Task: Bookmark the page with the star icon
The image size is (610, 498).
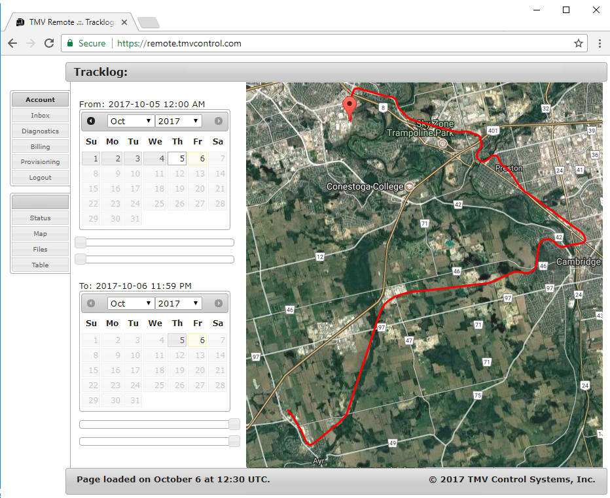Action: pos(579,43)
